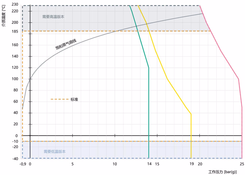Click the y-axis value 80
The height and width of the screenshot is (175, 245).
coord(16,90)
